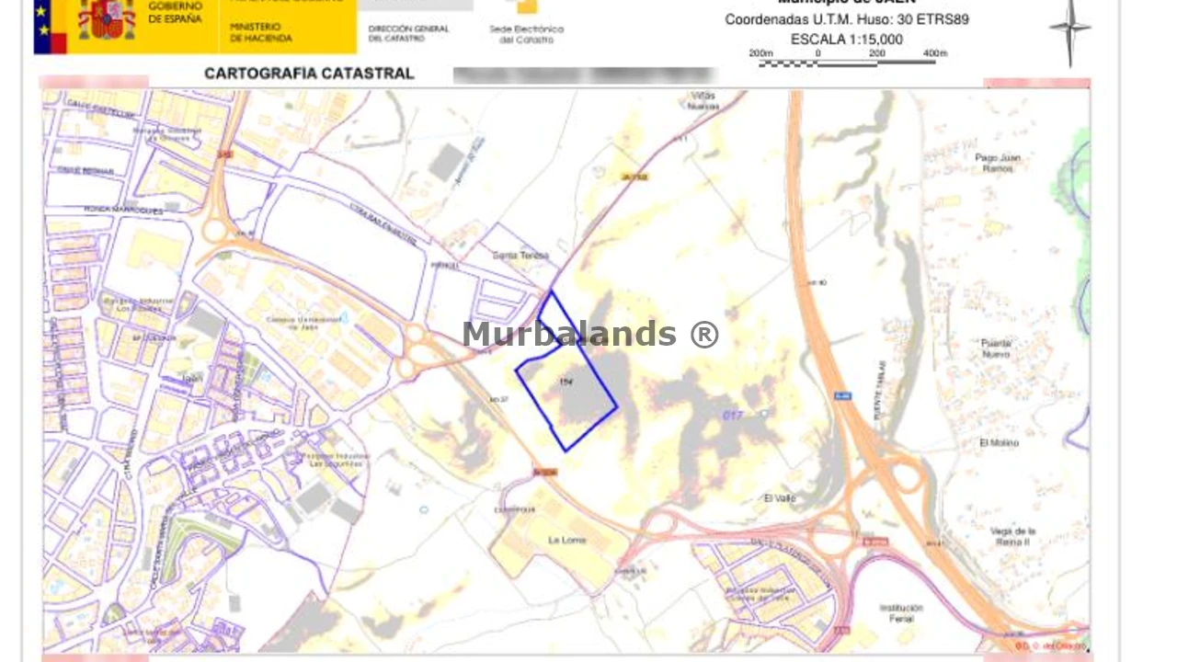Screen dimensions: 1177x662
Task: Click the Vega de la Reina II label
Action: (1012, 536)
